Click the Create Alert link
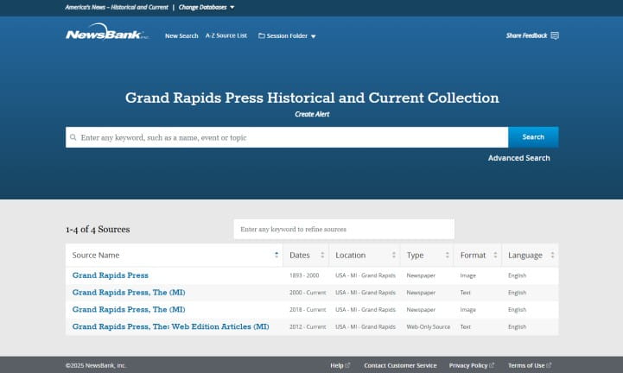 pyautogui.click(x=312, y=114)
